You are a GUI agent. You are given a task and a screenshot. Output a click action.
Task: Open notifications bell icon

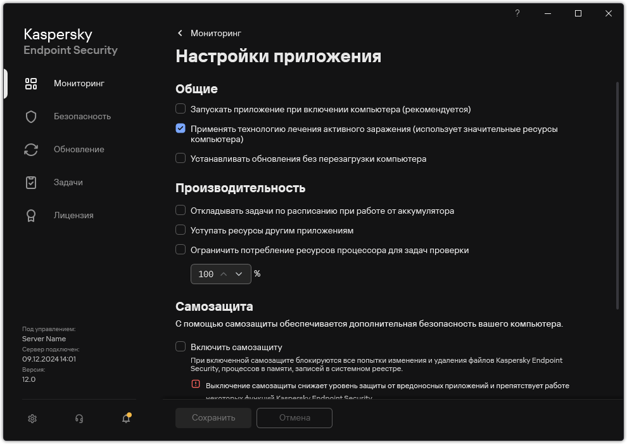tap(127, 418)
